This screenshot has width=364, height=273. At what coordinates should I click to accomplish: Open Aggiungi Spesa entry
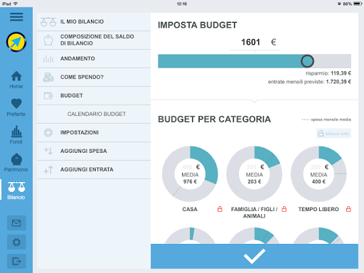click(x=94, y=151)
